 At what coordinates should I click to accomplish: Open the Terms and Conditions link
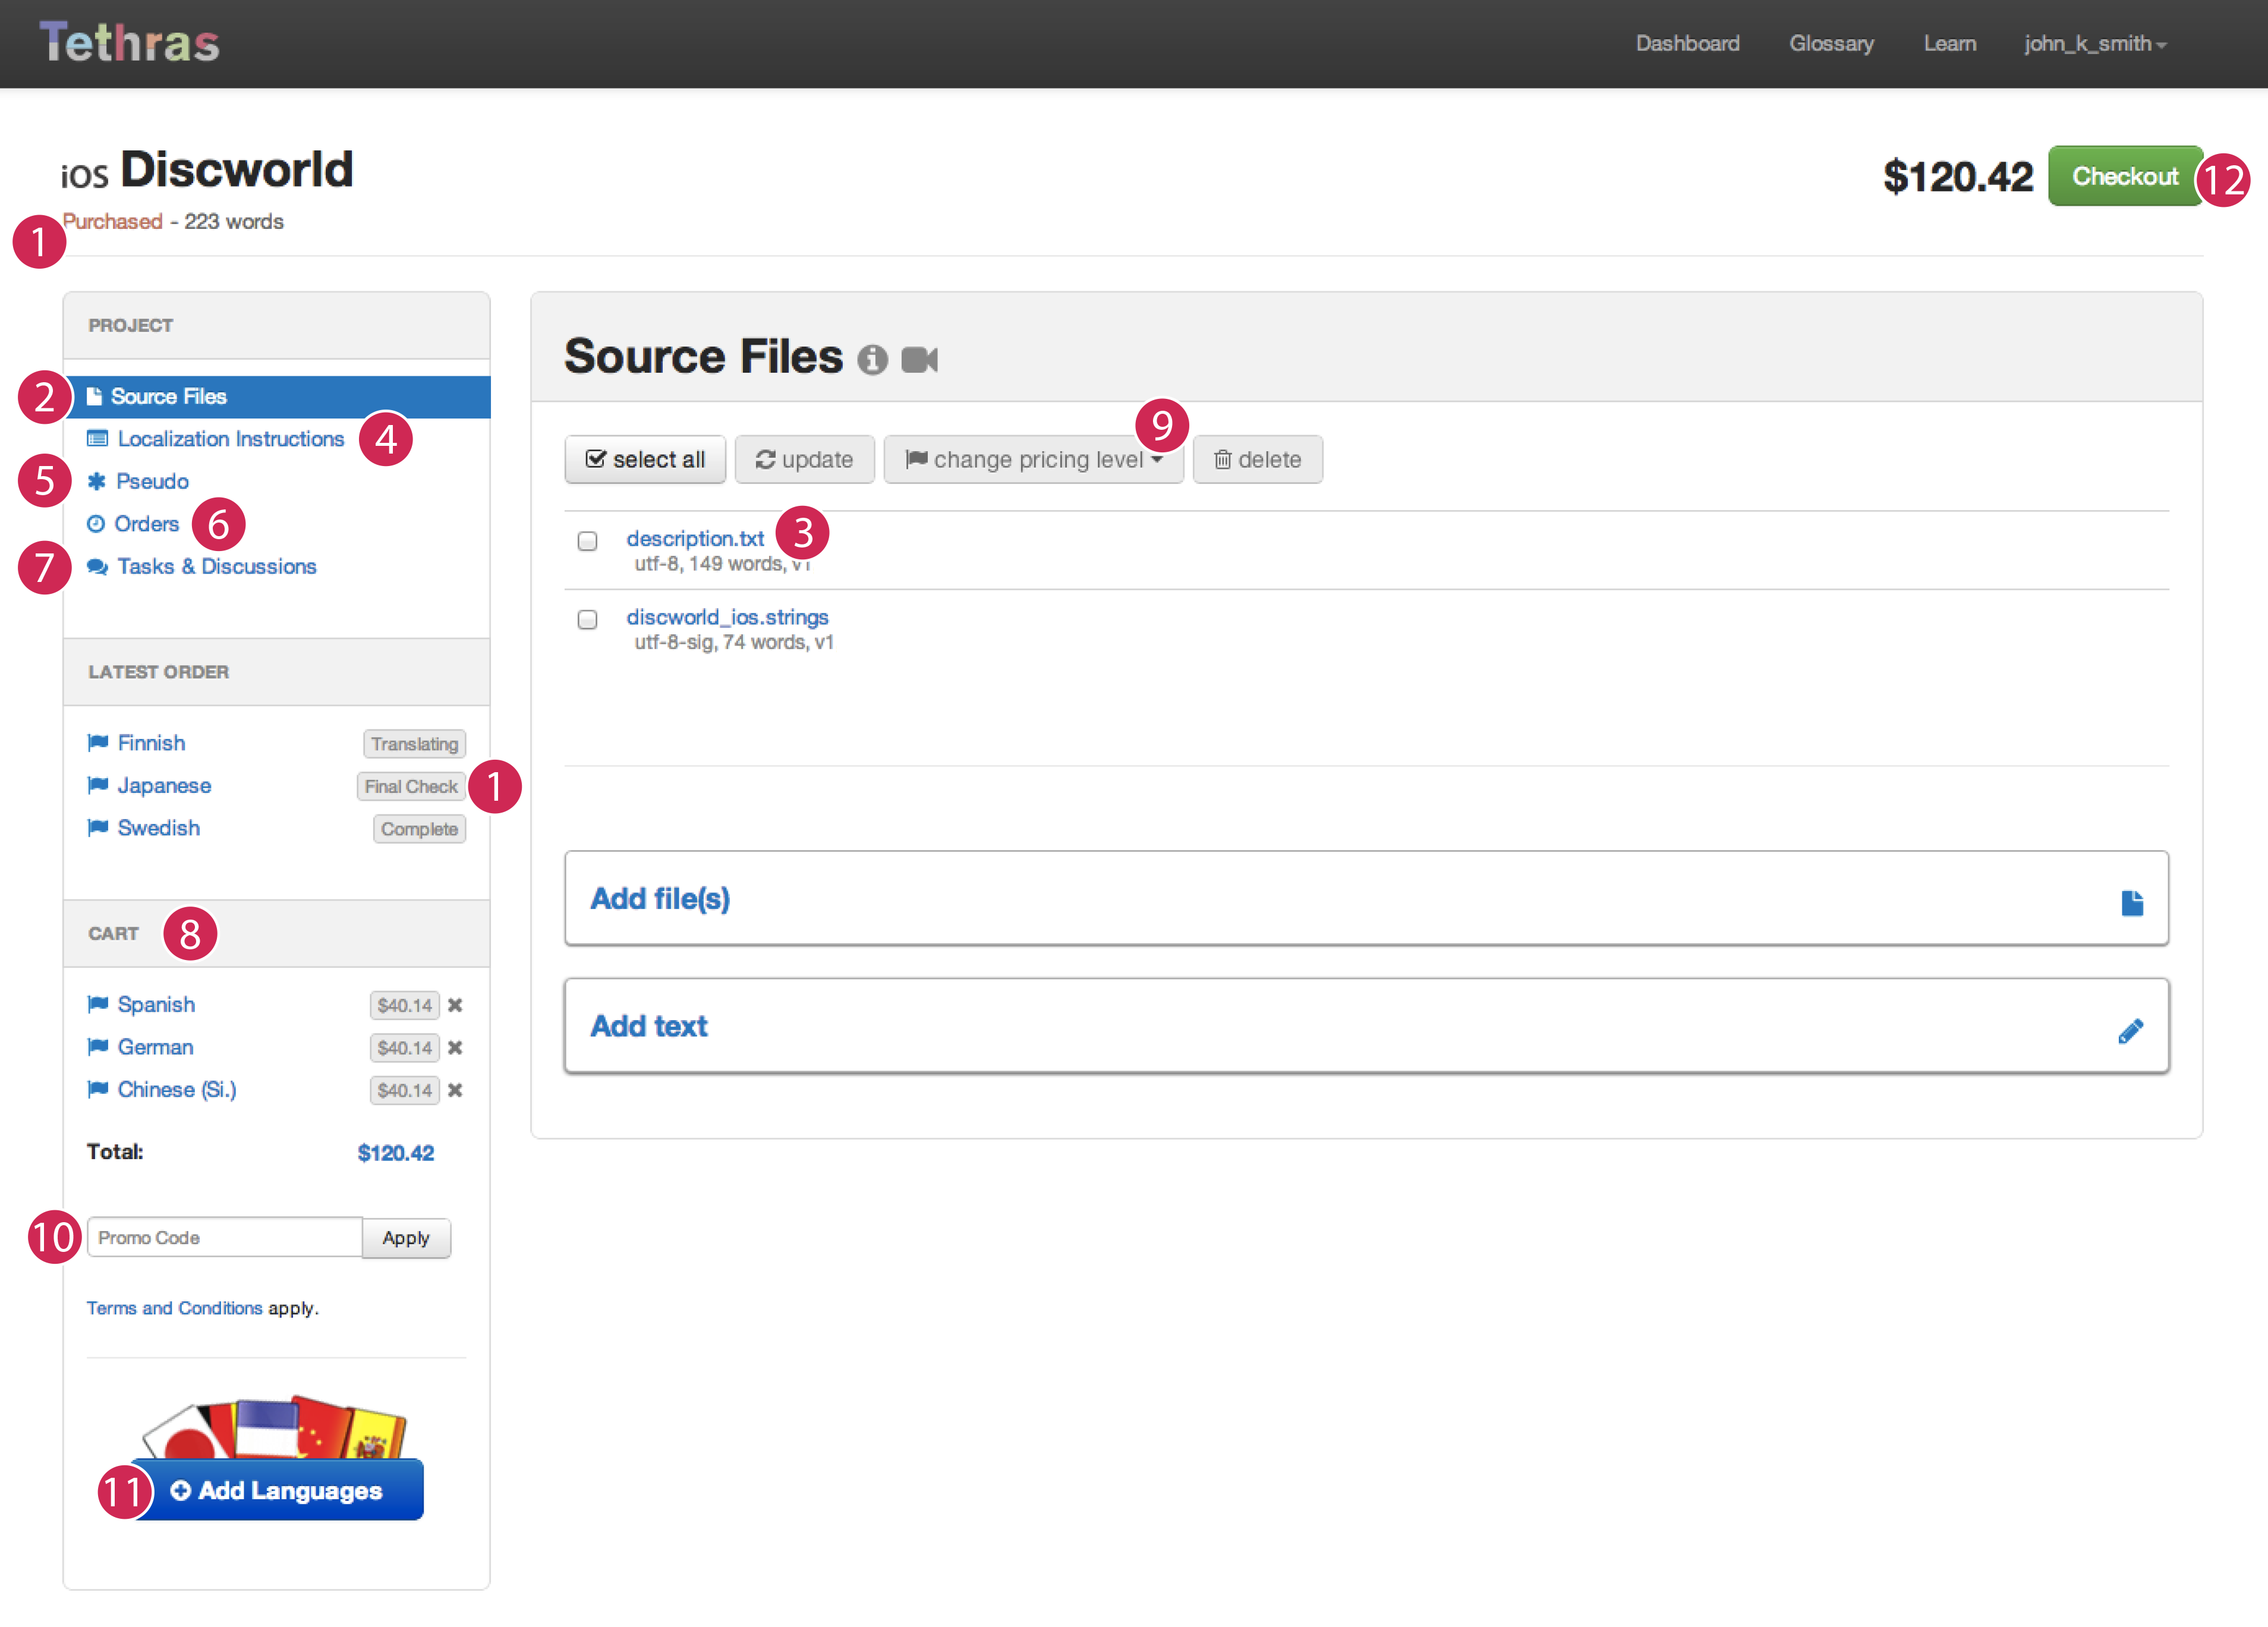[174, 1308]
